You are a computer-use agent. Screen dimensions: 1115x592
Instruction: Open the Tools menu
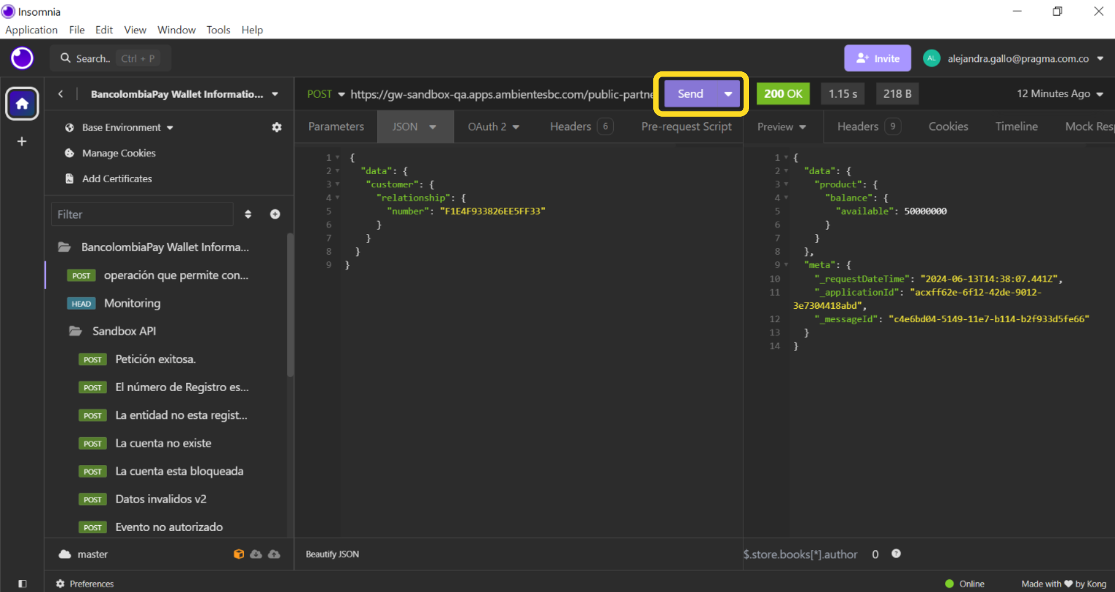[x=218, y=30]
